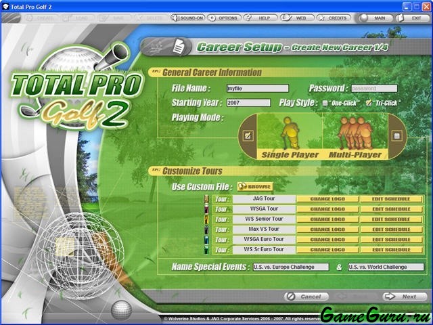This screenshot has height=325, width=433.
Task: Change logo for WSGA Tour
Action: [x=327, y=209]
